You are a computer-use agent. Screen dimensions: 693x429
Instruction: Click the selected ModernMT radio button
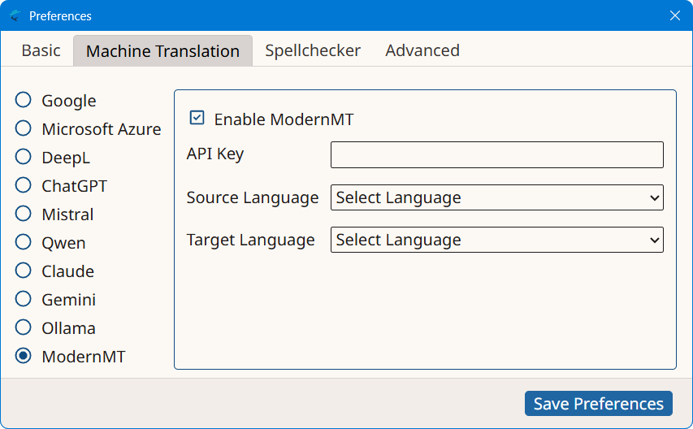[x=23, y=356]
